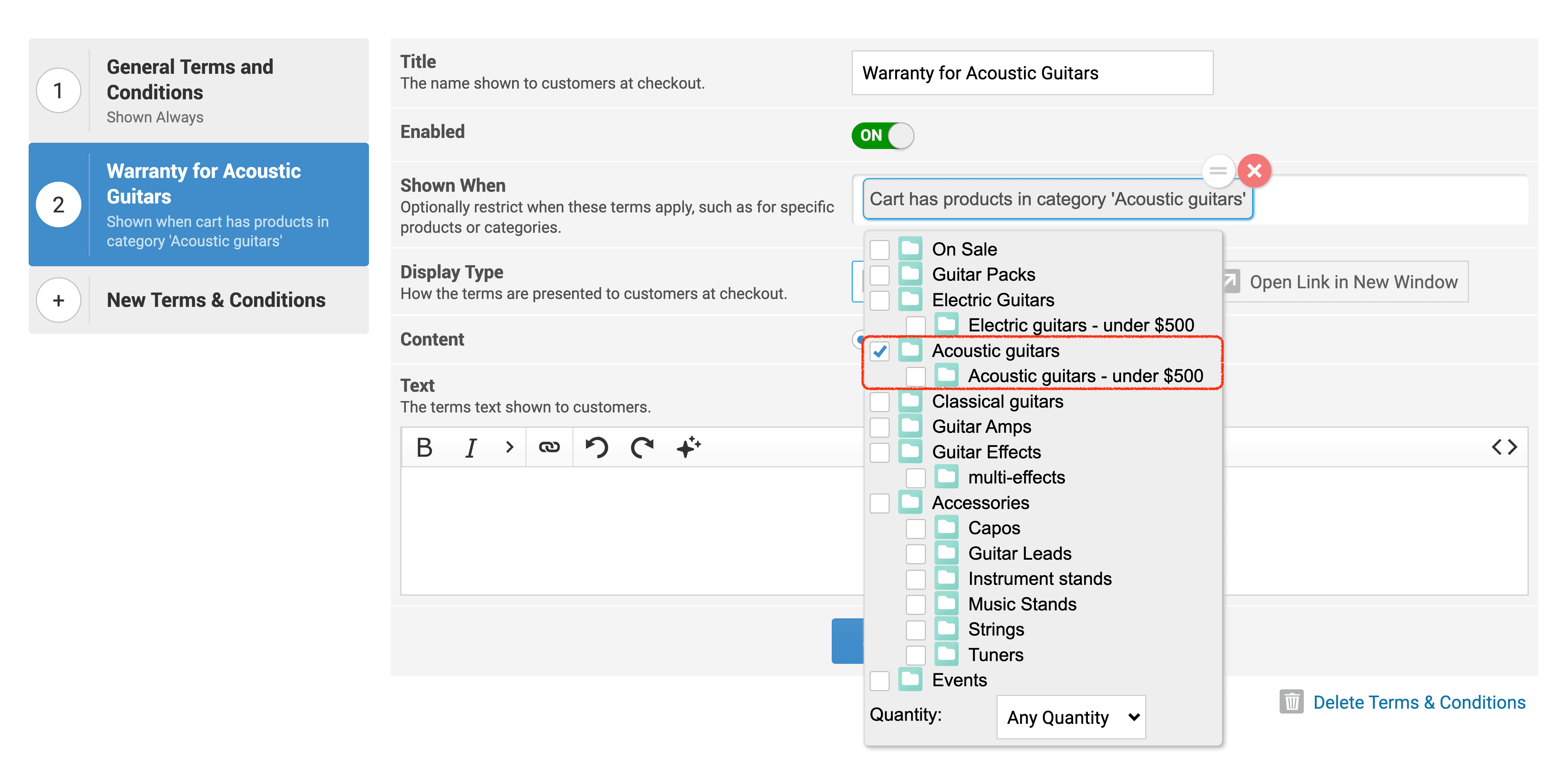
Task: Open the Any Quantity dropdown
Action: [1071, 717]
